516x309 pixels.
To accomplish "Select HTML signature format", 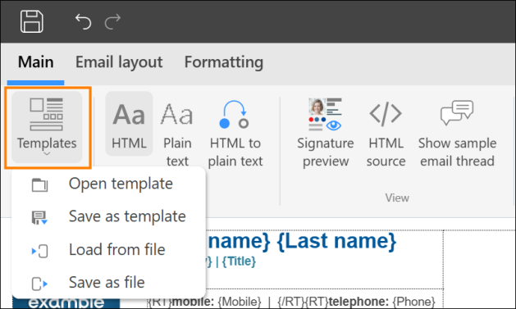I will 129,124.
